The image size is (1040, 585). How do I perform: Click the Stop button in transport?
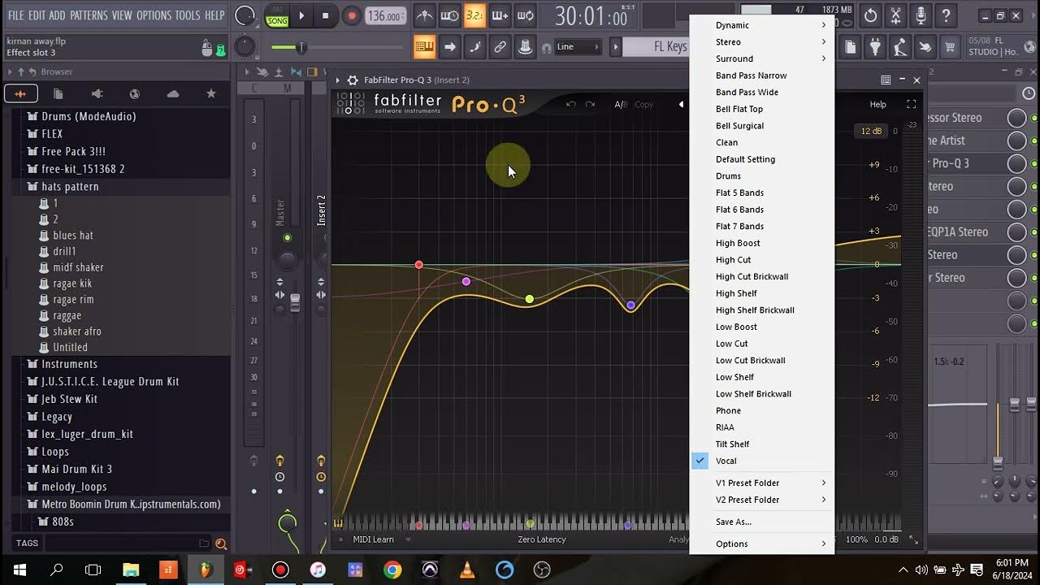tap(326, 15)
